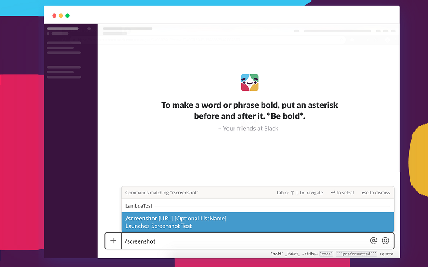Click the Slackbot face logo

(x=250, y=82)
